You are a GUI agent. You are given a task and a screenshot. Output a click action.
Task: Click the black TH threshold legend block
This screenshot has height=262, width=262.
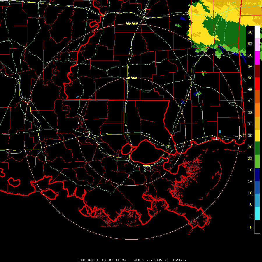[257, 226]
